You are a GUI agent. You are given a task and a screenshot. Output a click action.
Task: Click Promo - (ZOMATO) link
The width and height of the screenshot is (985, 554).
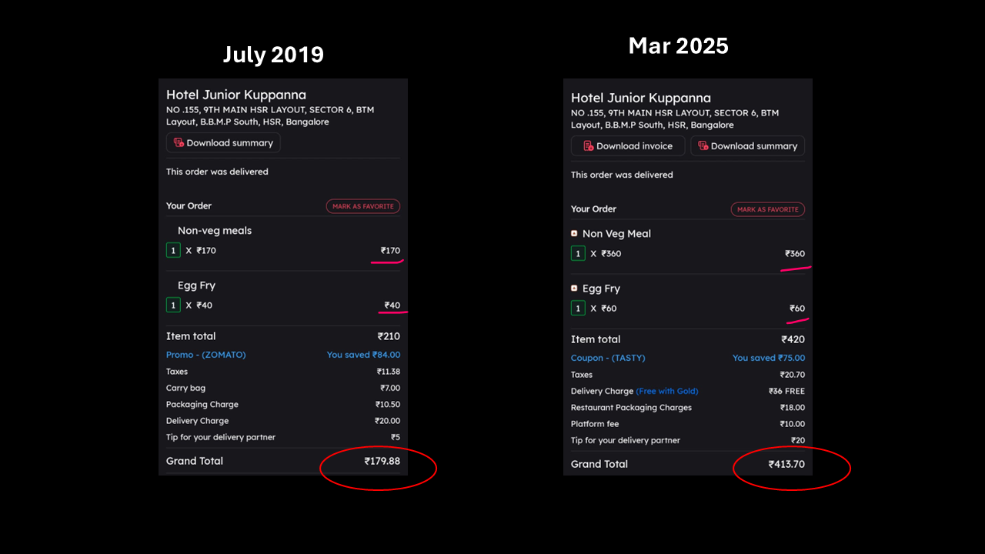coord(206,355)
